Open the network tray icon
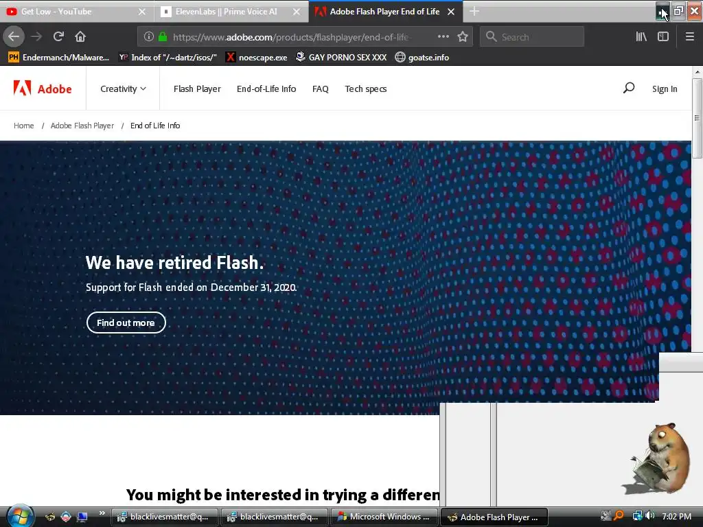Image resolution: width=703 pixels, height=527 pixels. pos(637,516)
